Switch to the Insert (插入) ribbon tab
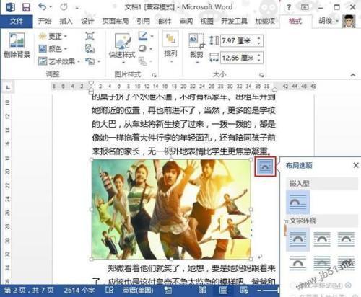361x297 pixels. tap(66, 22)
